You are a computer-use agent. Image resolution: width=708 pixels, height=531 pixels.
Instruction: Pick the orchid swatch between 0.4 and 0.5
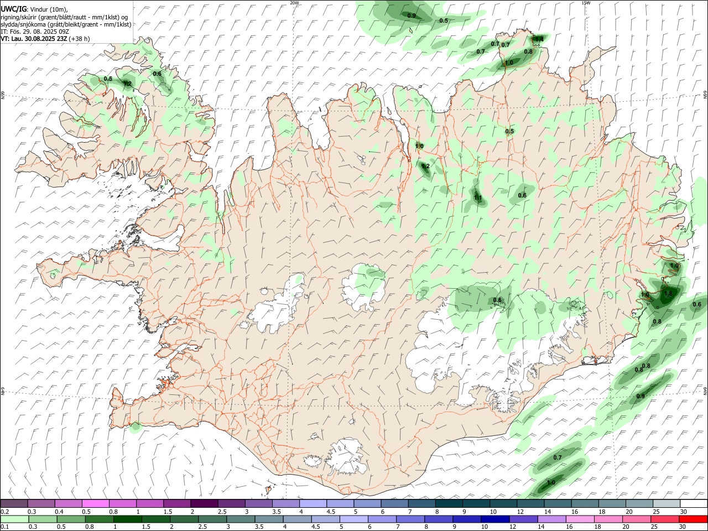pyautogui.click(x=68, y=503)
